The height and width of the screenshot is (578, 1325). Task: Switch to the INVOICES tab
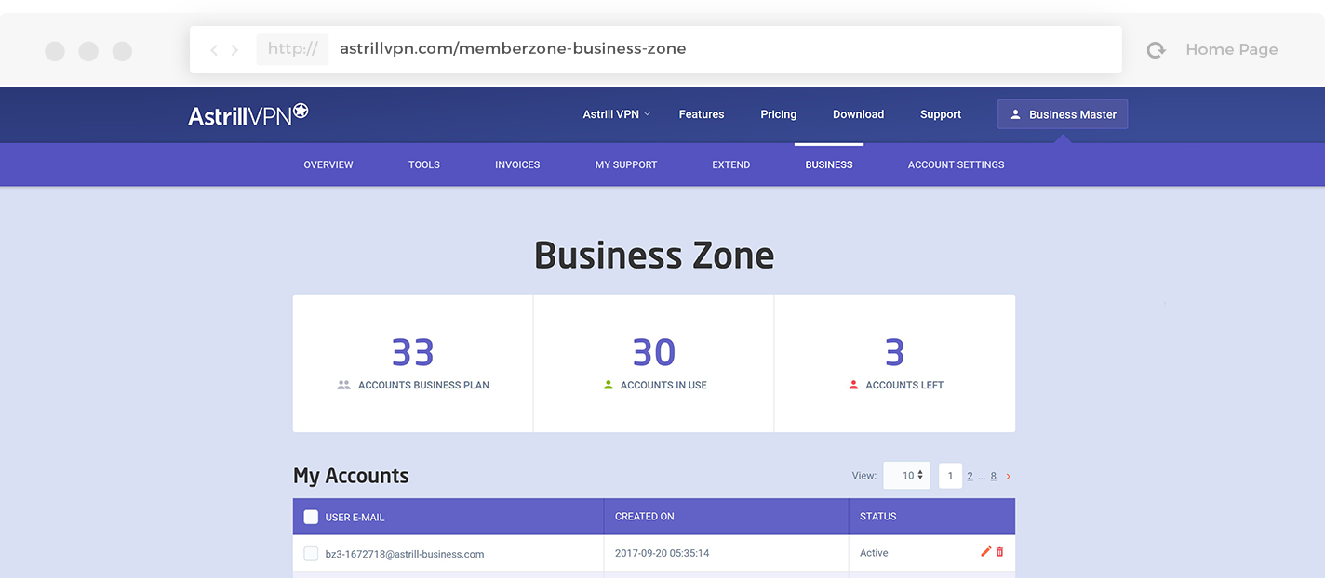pos(516,164)
